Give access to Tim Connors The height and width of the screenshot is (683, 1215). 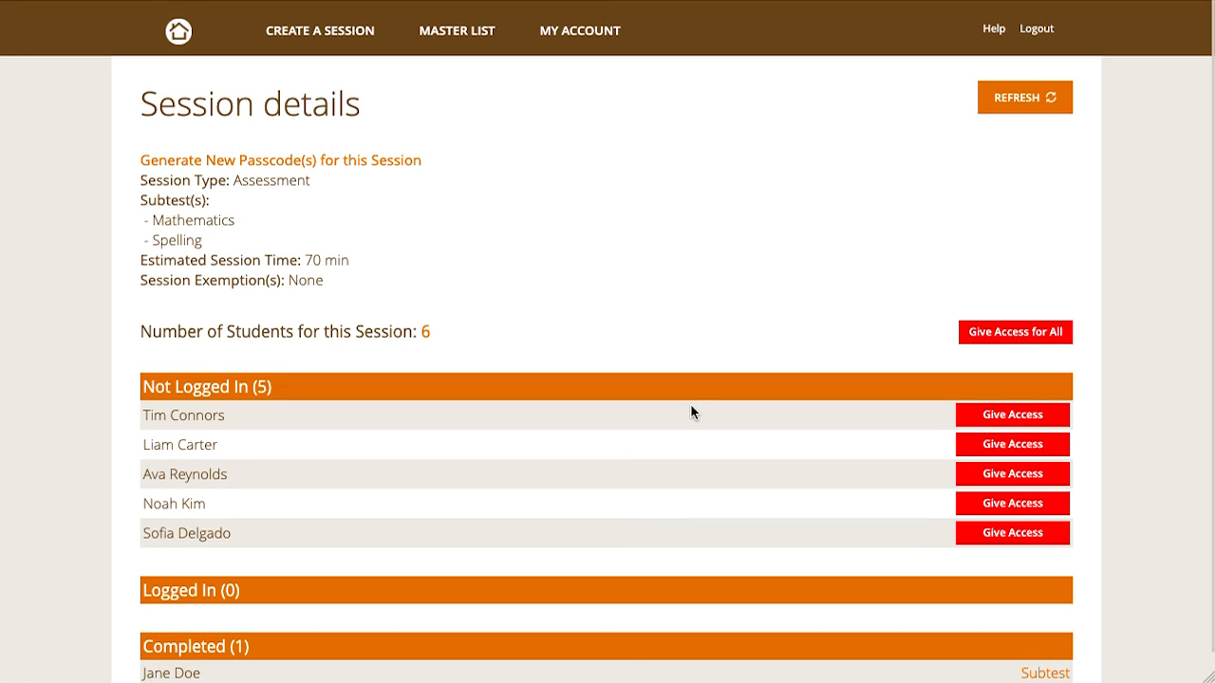(1012, 415)
